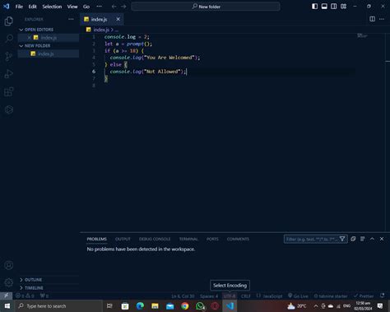The height and width of the screenshot is (312, 390).
Task: Toggle bottom panel visibility
Action: [324, 7]
